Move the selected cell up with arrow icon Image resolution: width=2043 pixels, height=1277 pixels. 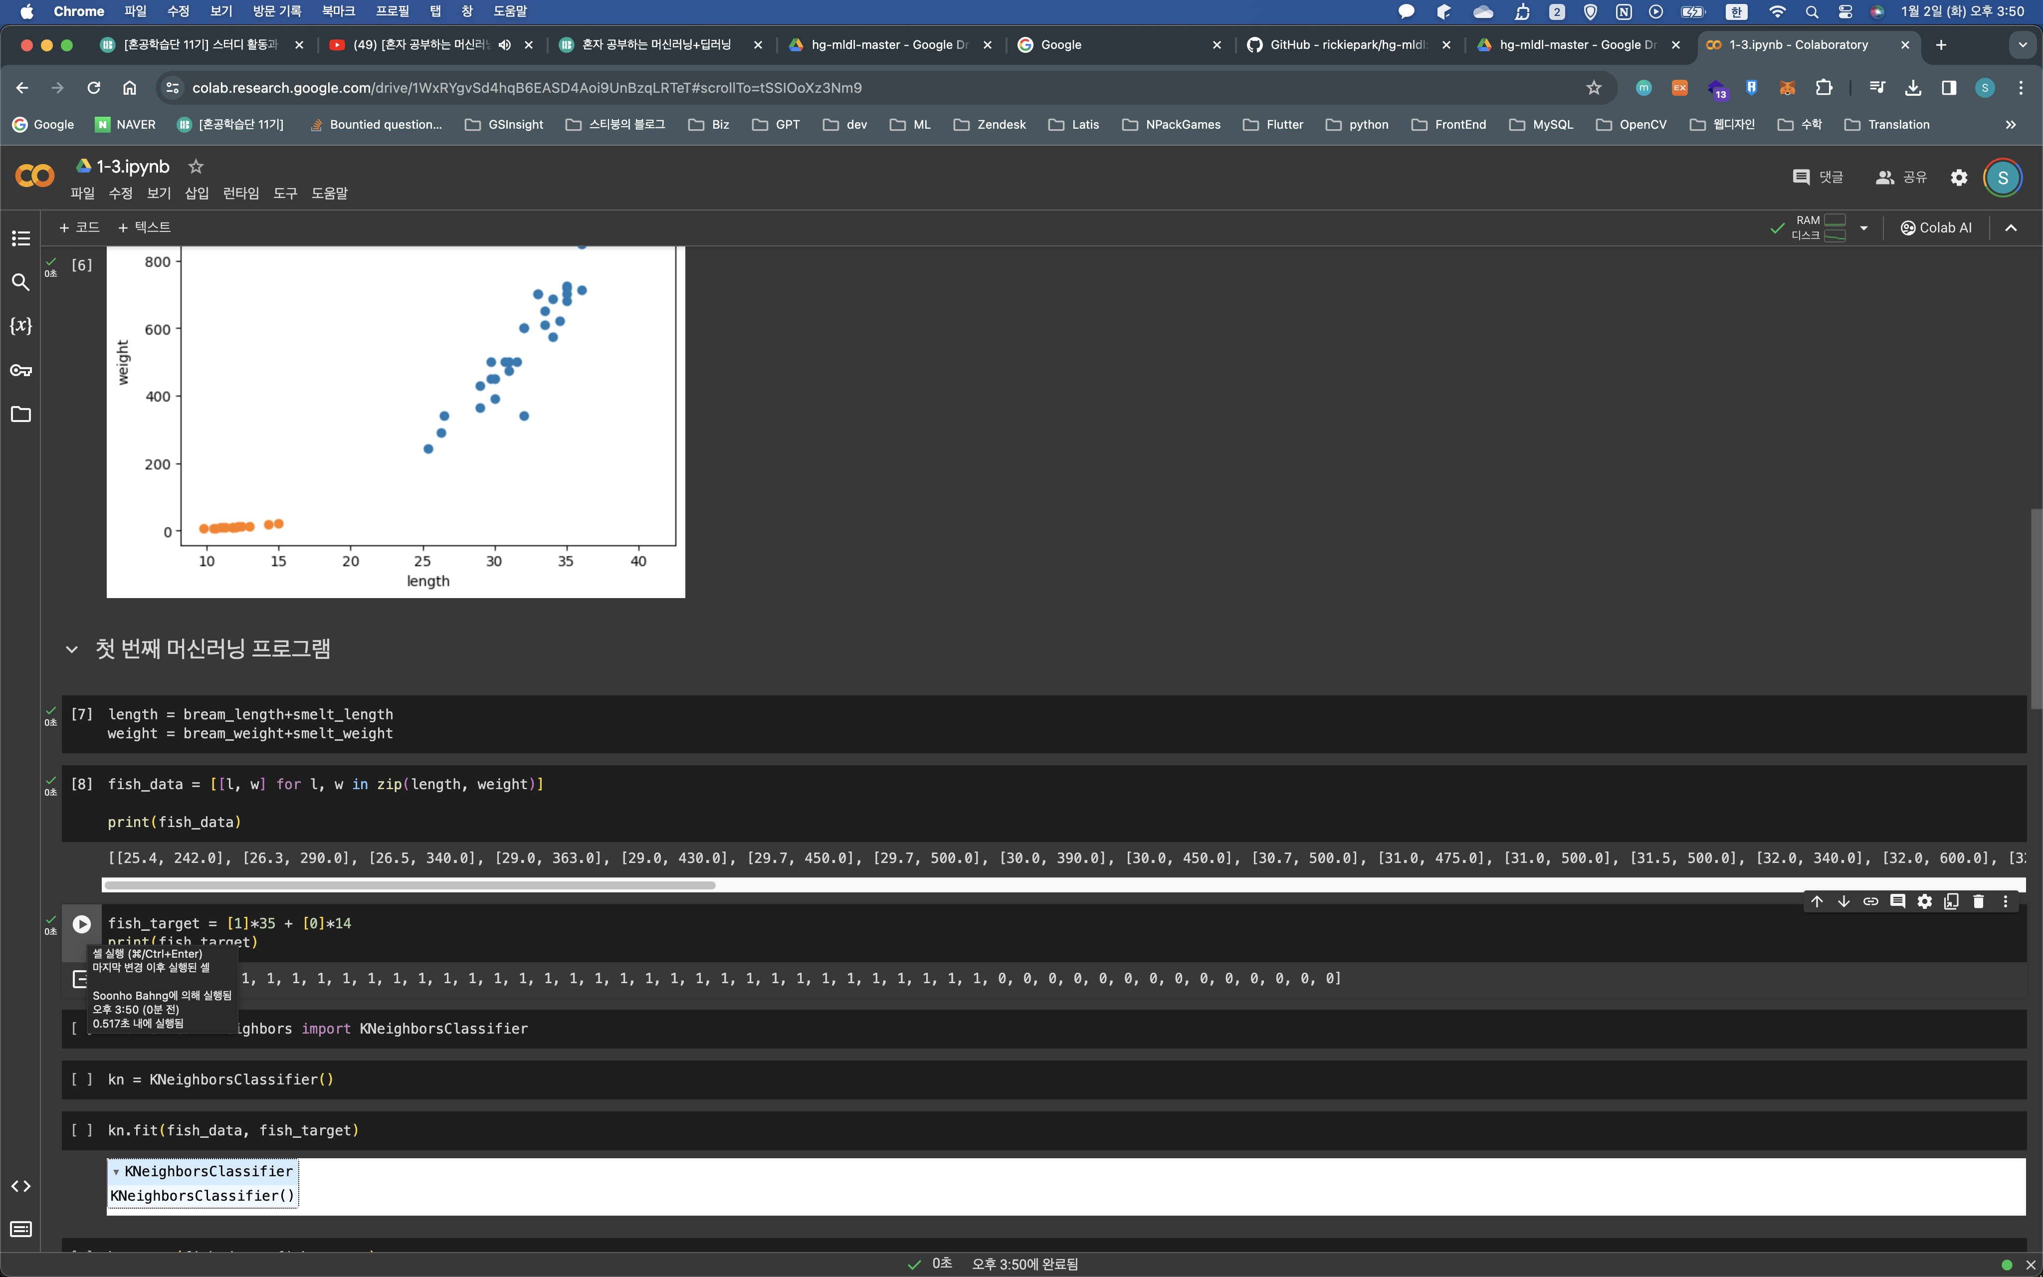pyautogui.click(x=1817, y=902)
